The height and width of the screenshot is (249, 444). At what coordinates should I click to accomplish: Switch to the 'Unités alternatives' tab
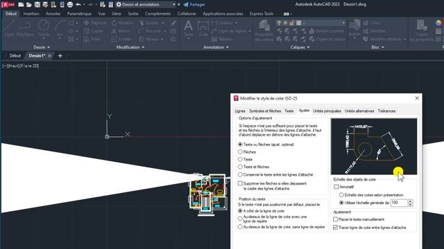pos(359,111)
